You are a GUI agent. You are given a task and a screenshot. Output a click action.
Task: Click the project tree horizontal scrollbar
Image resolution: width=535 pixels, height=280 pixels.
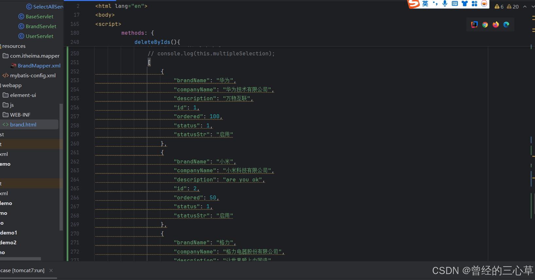coord(20,259)
